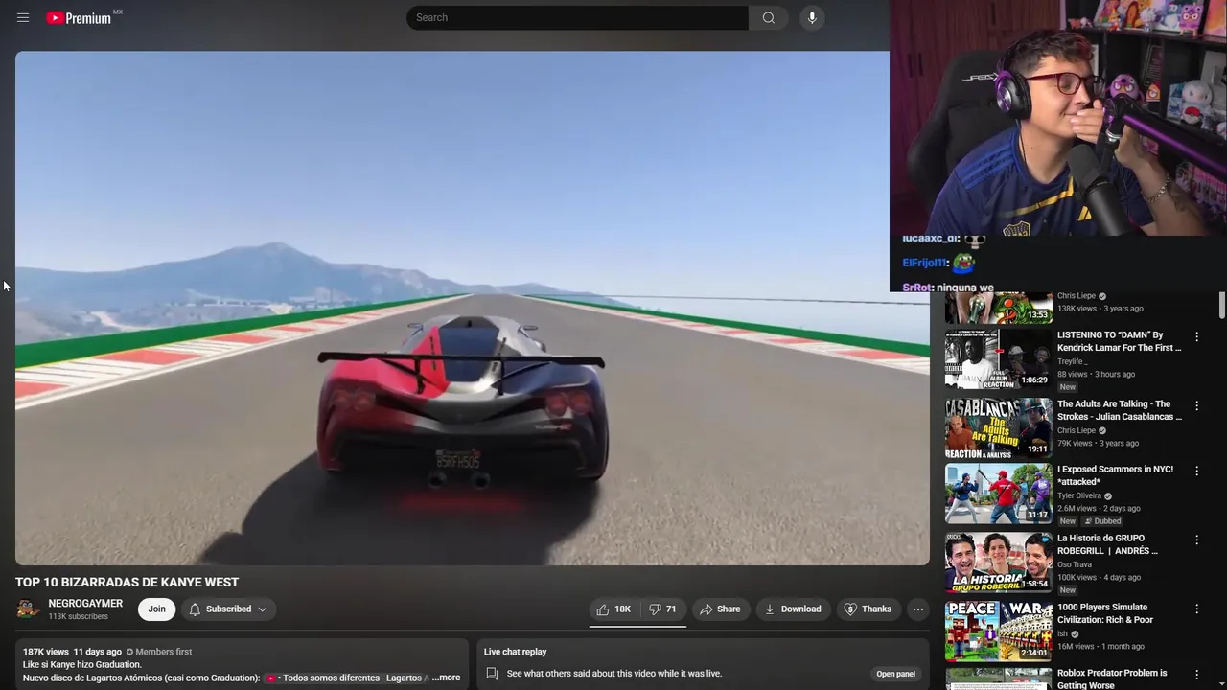This screenshot has height=690, width=1227.
Task: Join the NEGROGAYMER channel membership
Action: coord(156,609)
